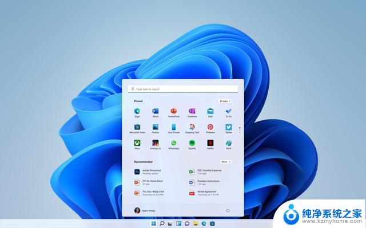Show More recommended items
Viewport: 366px width, 228px height.
pos(226,162)
